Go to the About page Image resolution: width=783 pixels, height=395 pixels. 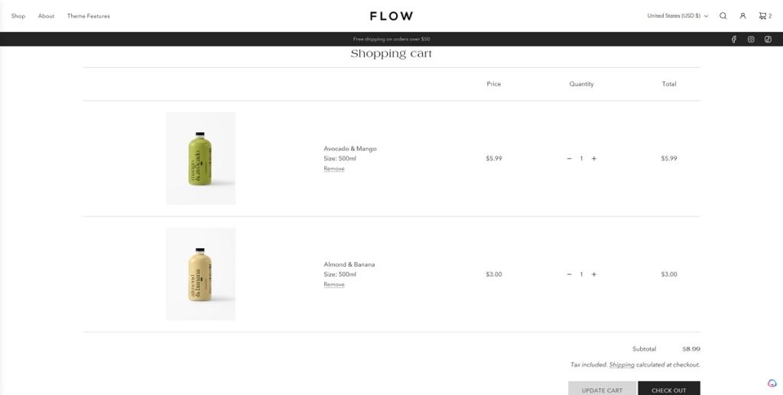[47, 16]
